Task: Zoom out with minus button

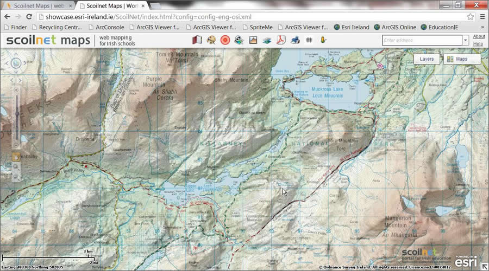Action: [16, 145]
